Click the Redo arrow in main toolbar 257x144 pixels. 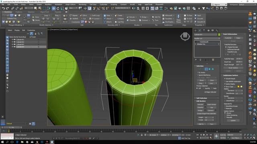tap(8, 8)
